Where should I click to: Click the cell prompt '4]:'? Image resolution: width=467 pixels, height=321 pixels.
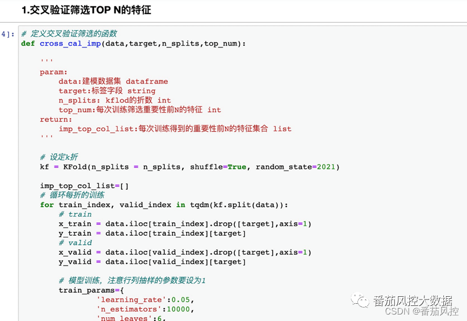8,34
